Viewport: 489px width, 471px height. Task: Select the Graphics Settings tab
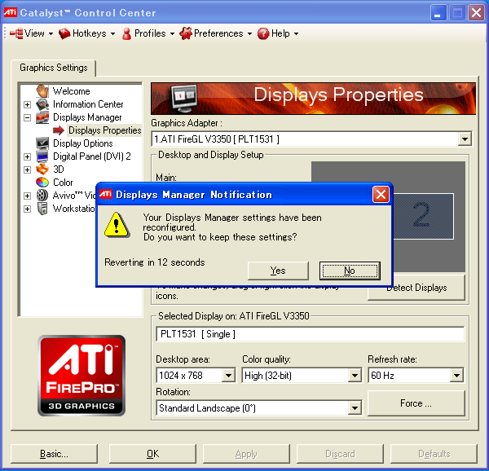[53, 68]
